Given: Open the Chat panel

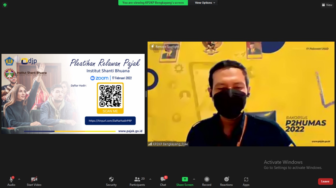Looking at the screenshot, I should click(x=163, y=179).
